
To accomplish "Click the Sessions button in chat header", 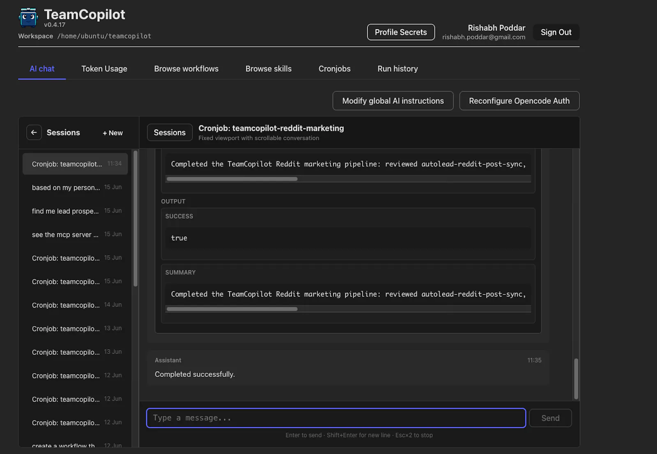I will coord(170,132).
